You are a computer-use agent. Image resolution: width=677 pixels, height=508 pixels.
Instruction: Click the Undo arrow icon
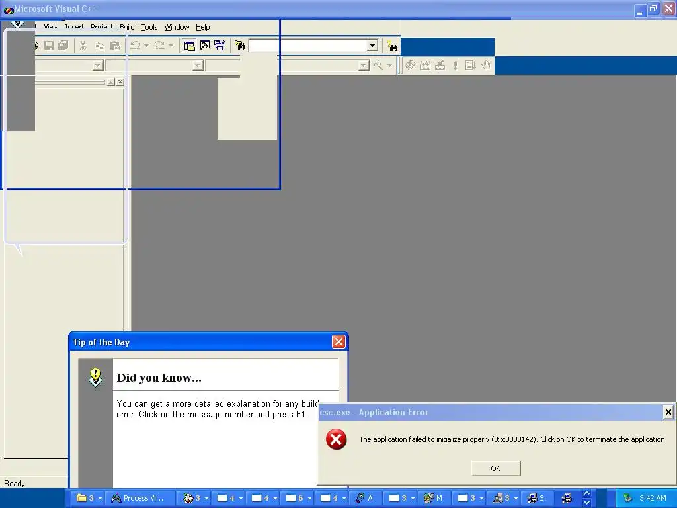[x=136, y=46]
